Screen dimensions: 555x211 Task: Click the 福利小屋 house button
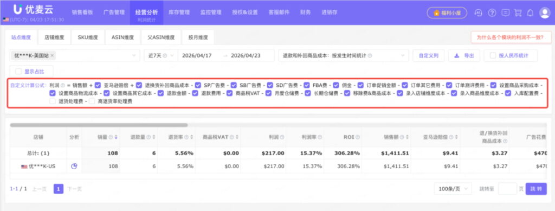(x=447, y=12)
